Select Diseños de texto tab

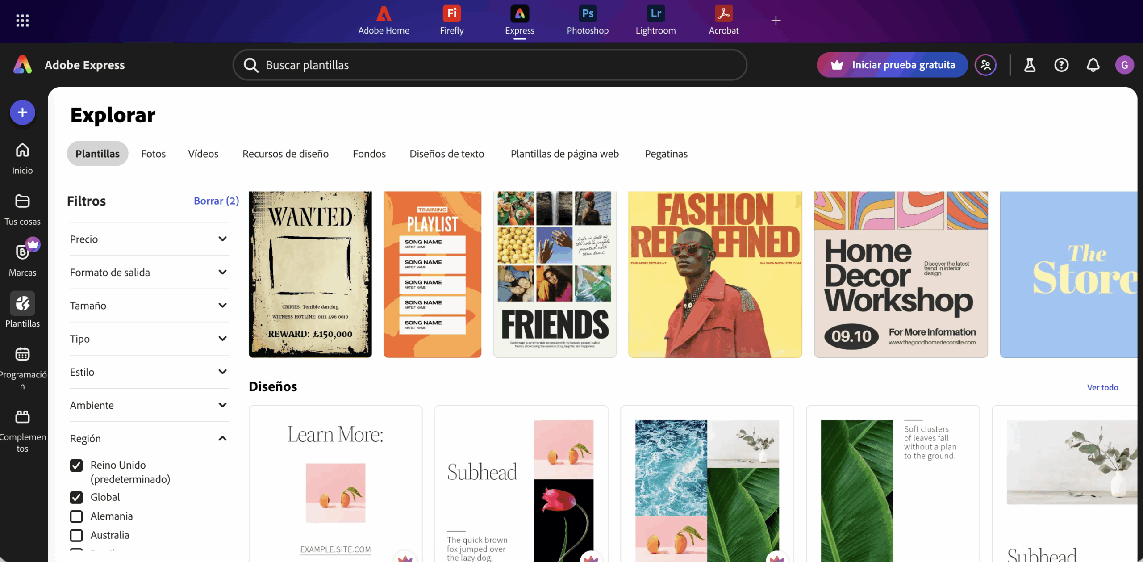446,154
